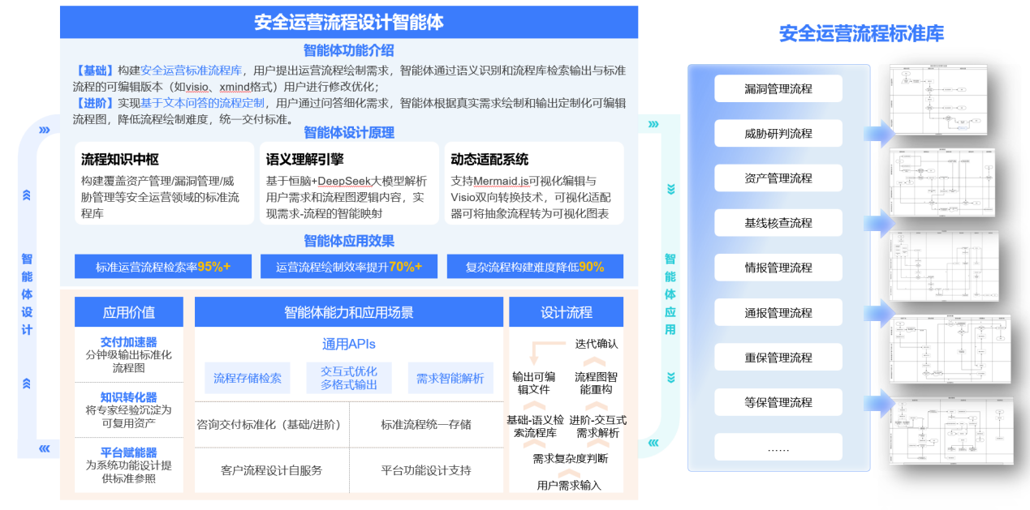The image size is (1030, 510).
Task: Click the up chevron above 用户需求输入
Action: (x=568, y=472)
